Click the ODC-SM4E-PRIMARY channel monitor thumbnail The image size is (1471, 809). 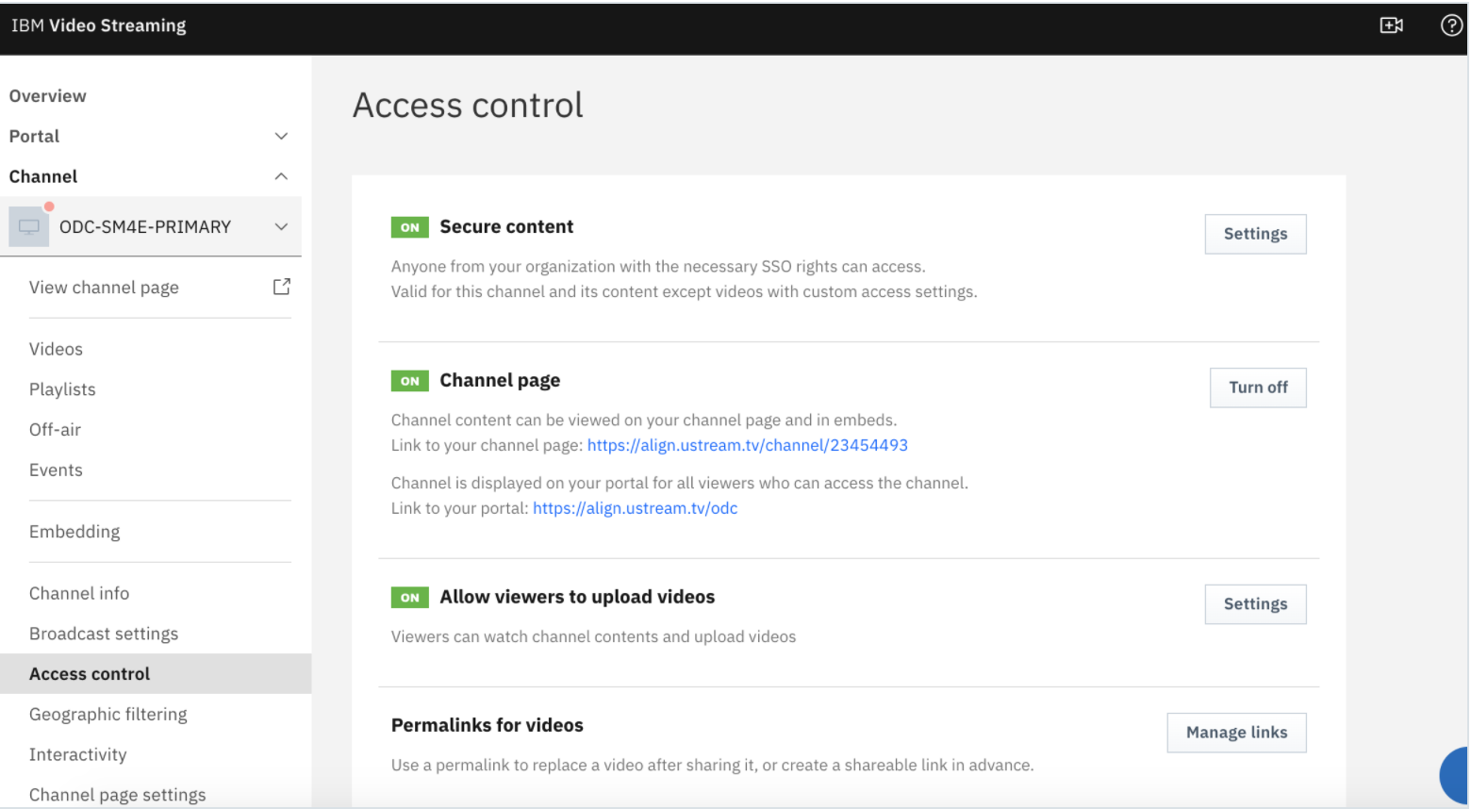29,226
